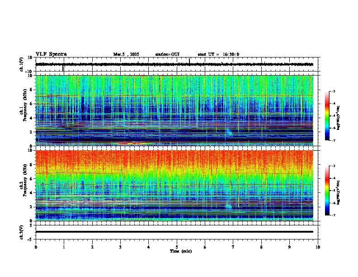This screenshot has width=358, height=277.
Task: Click the "6" kHz tick on ch.2 frequency axis
Action: (x=31, y=179)
